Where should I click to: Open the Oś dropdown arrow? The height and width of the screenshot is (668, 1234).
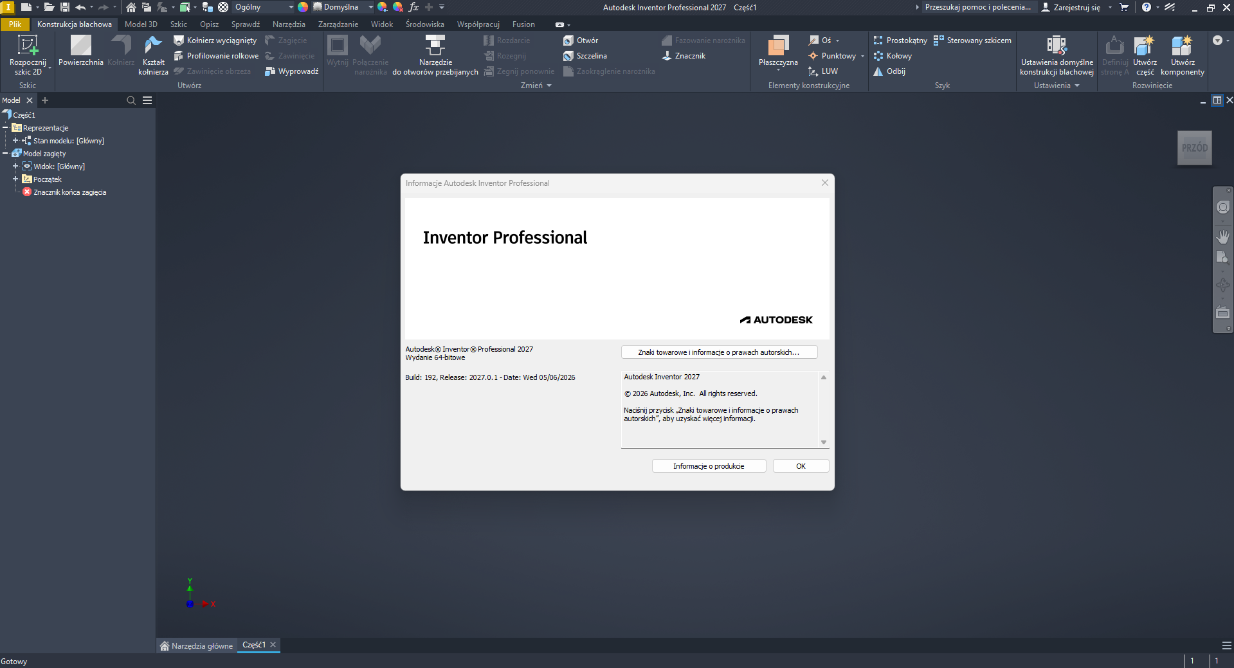837,41
